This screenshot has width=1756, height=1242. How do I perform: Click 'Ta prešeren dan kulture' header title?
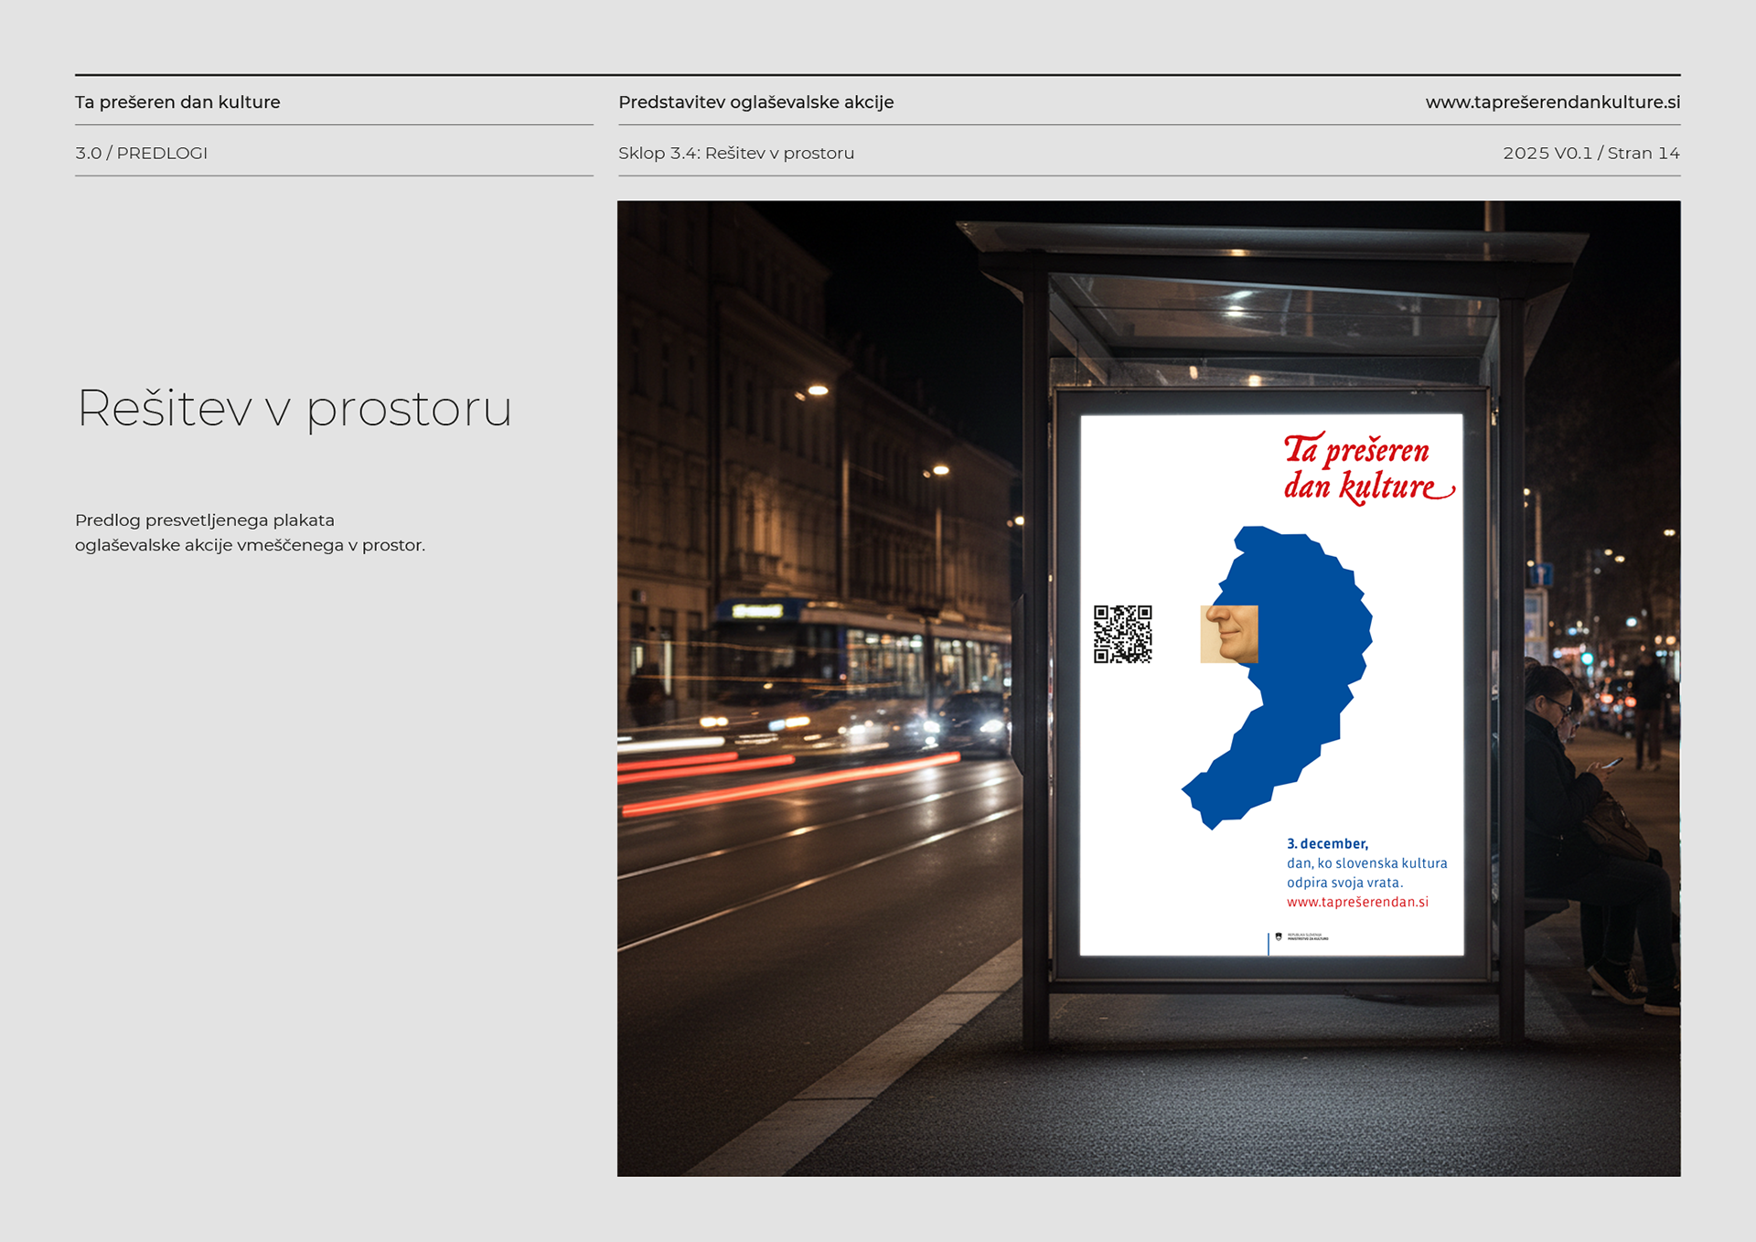tap(177, 102)
